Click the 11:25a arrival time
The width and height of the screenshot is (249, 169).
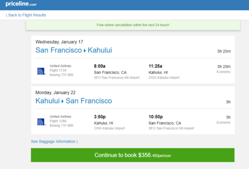pos(155,66)
